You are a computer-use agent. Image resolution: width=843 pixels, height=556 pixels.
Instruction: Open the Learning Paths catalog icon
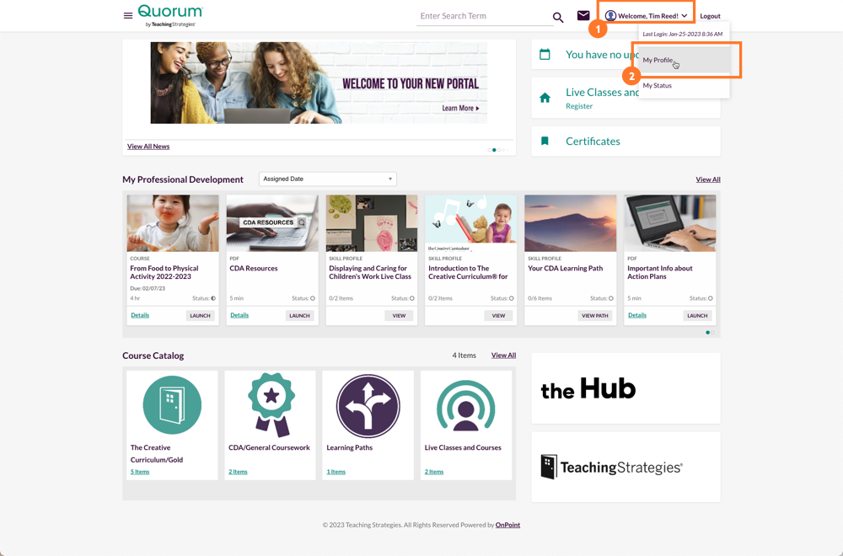tap(368, 405)
